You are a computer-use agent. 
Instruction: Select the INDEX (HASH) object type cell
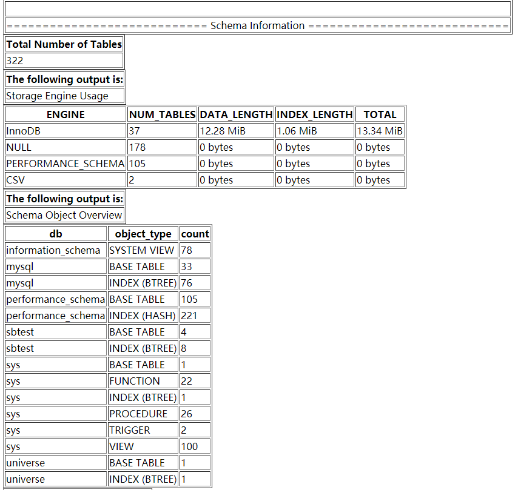coord(143,316)
